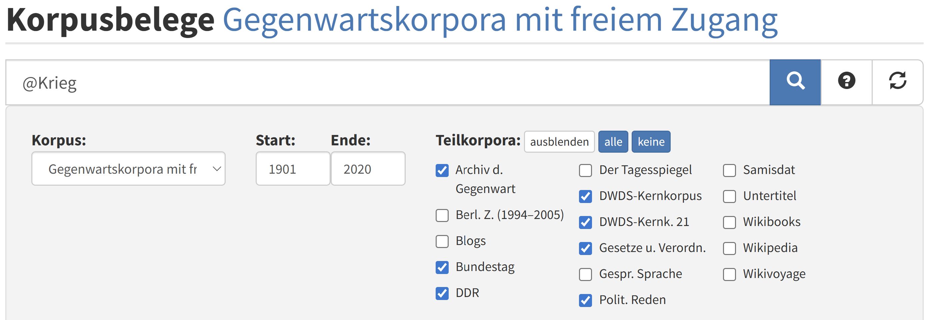The image size is (932, 320).
Task: Click the Start year field
Action: point(292,169)
